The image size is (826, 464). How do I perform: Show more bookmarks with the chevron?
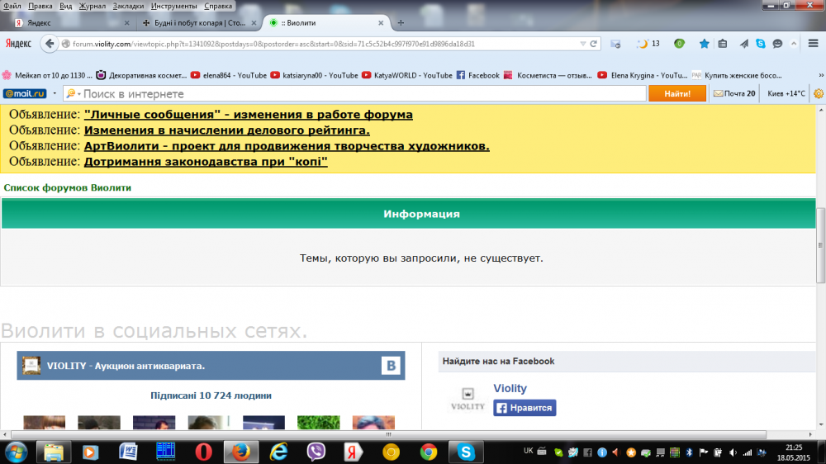pyautogui.click(x=821, y=75)
